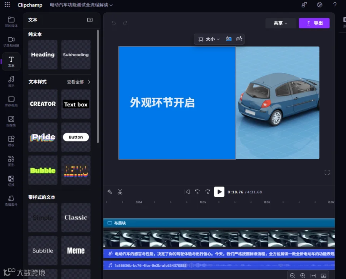Open the app launcher grid icon

[7, 5]
